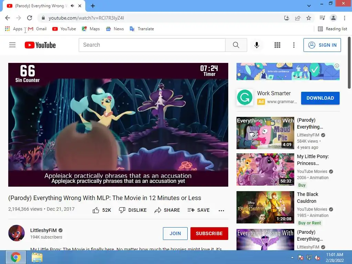The image size is (352, 264).
Task: Open the taskbar clock 11:01 AM
Action: coord(334,257)
